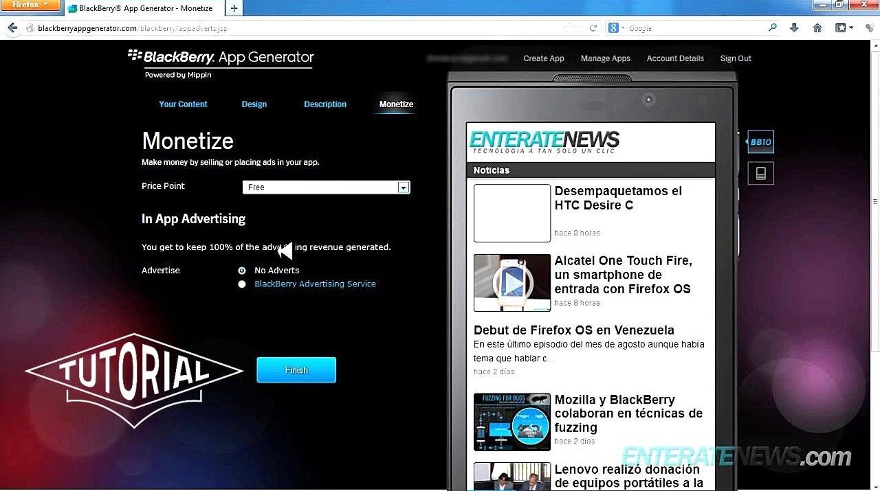Switch to the Description step
Viewport: 880px width, 491px height.
(325, 104)
